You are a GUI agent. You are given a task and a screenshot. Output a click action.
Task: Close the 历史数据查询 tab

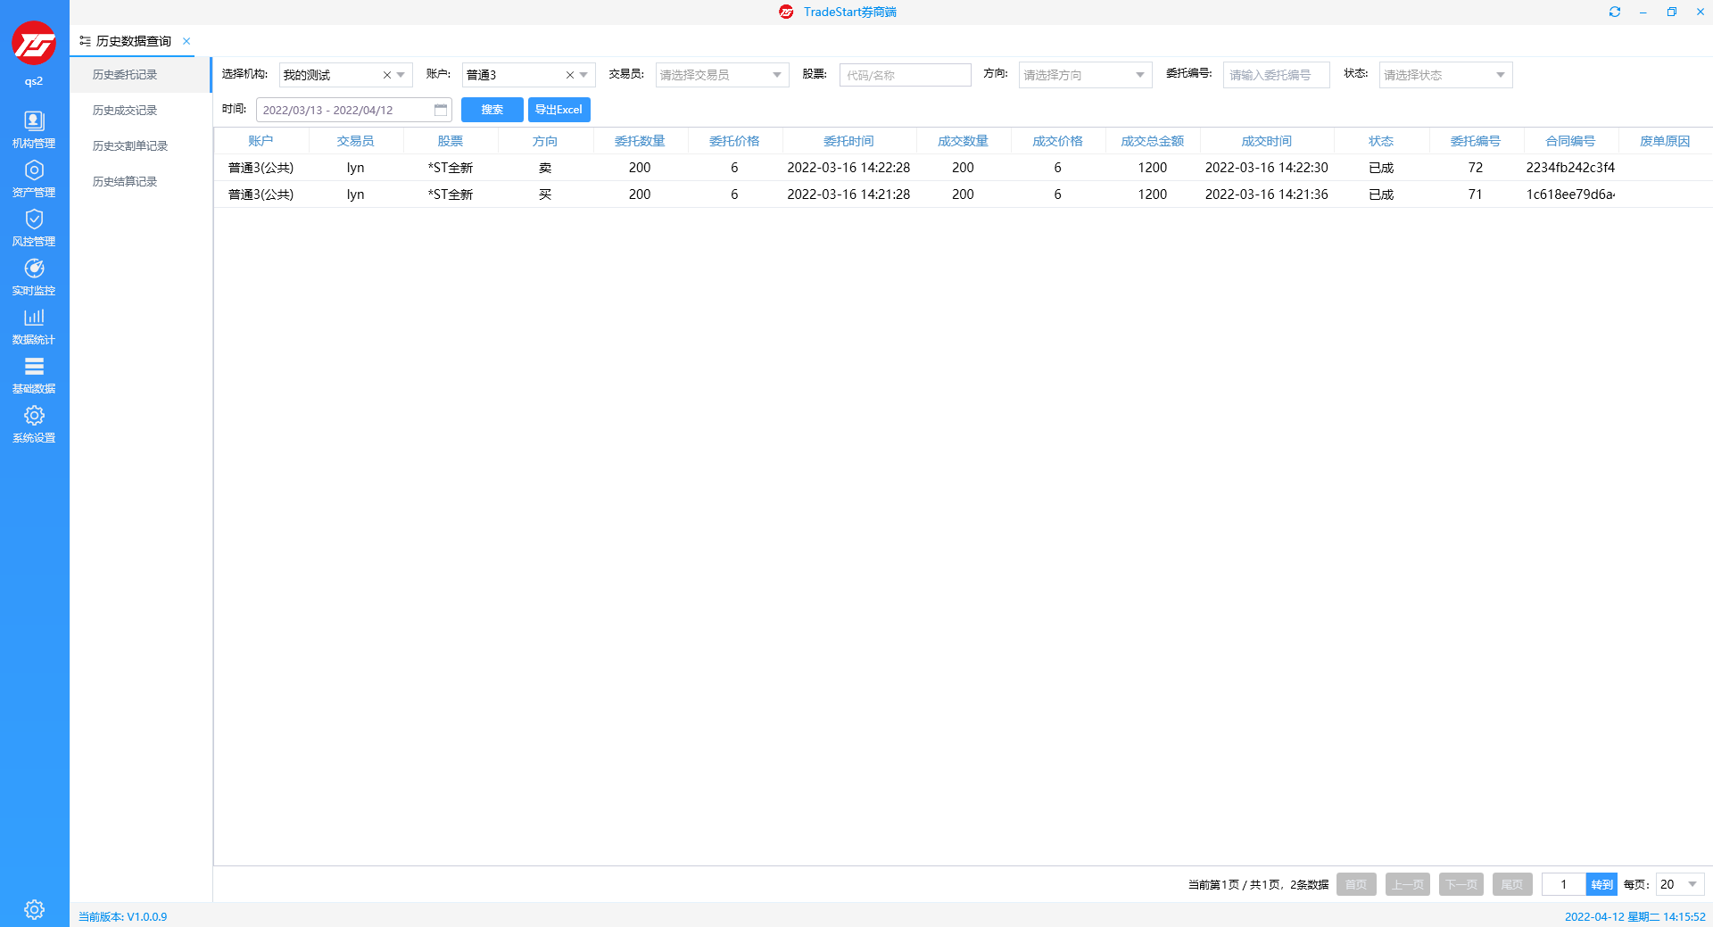pos(186,41)
